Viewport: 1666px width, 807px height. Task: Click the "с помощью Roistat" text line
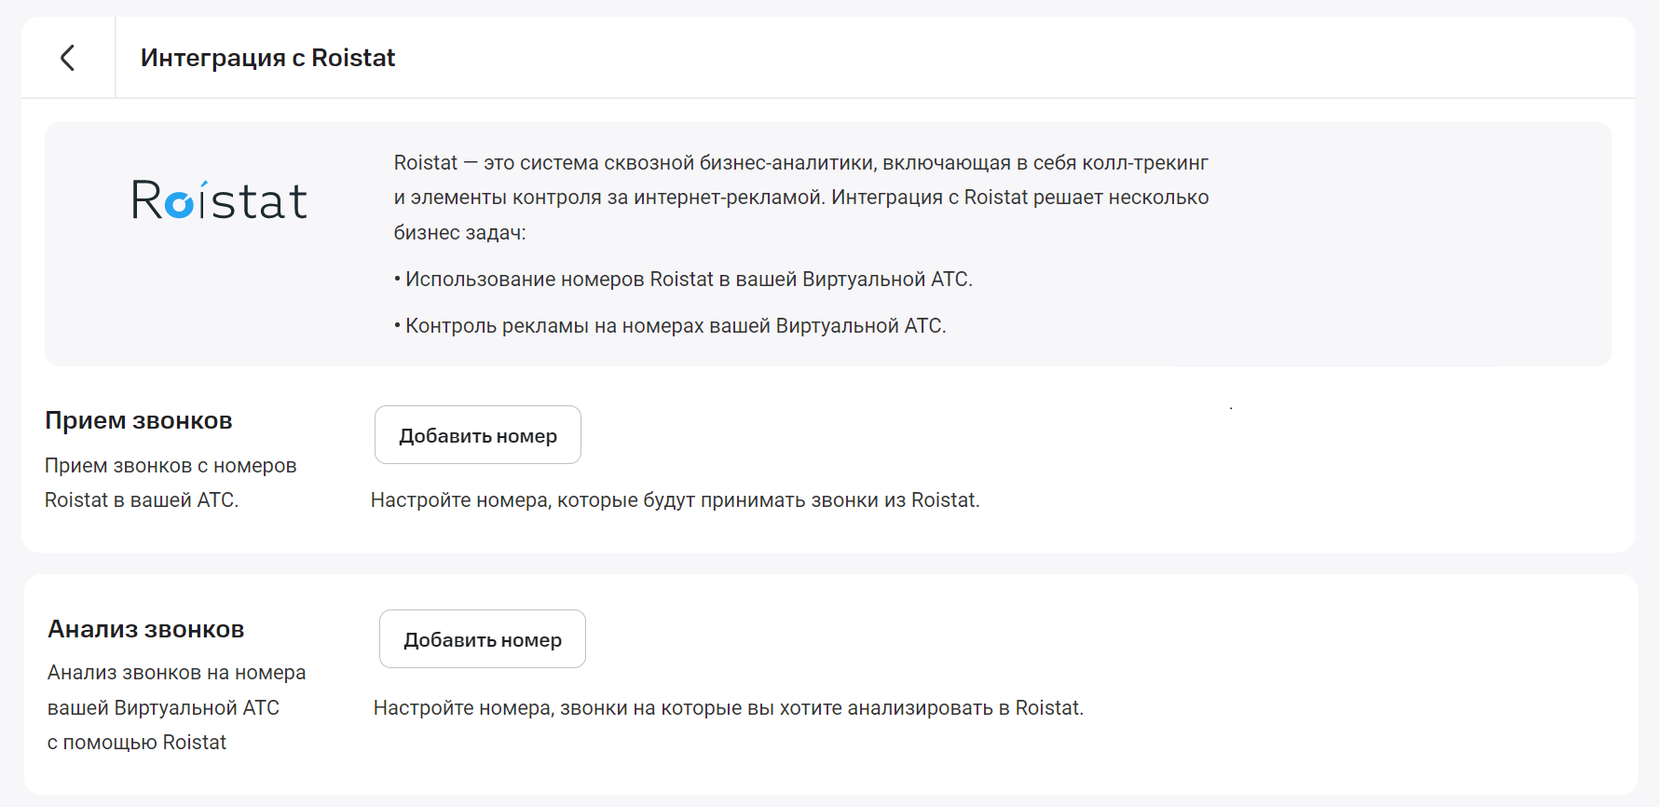click(x=137, y=743)
